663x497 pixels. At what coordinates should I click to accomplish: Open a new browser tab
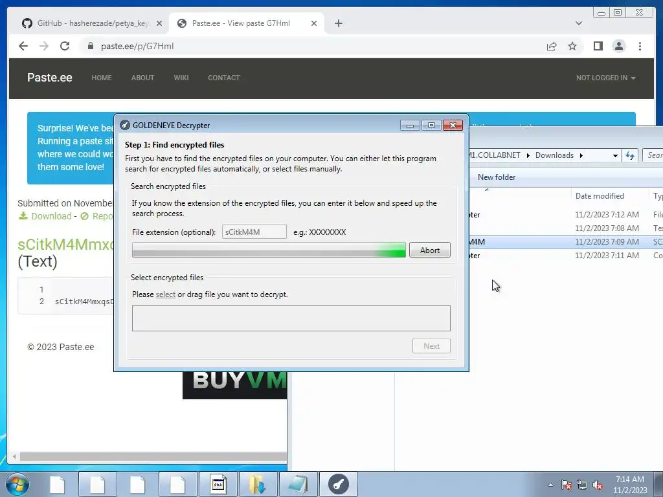tap(338, 23)
